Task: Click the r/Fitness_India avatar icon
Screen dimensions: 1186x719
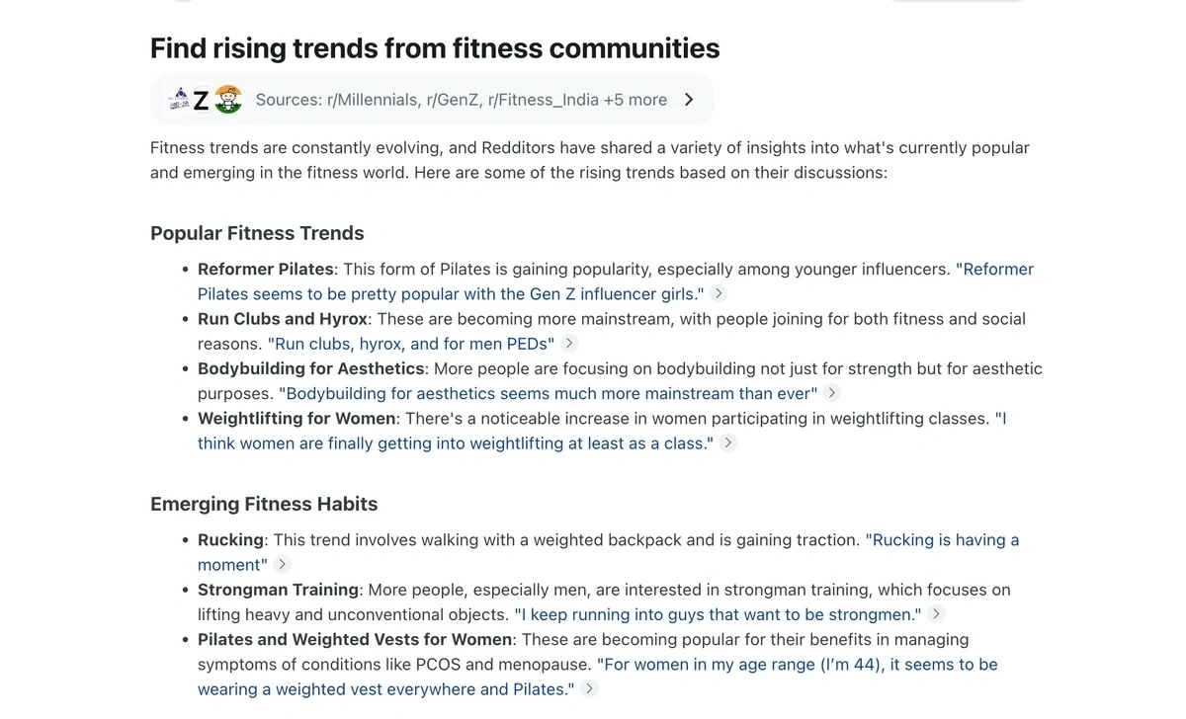Action: coord(228,99)
